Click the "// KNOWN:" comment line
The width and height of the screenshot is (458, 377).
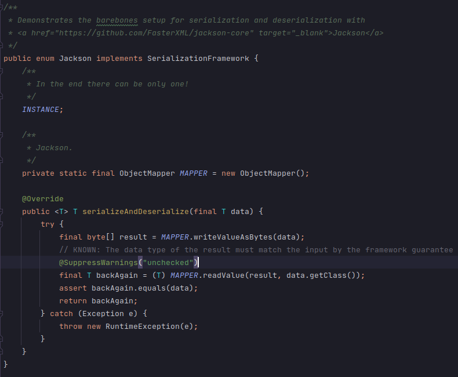[256, 250]
